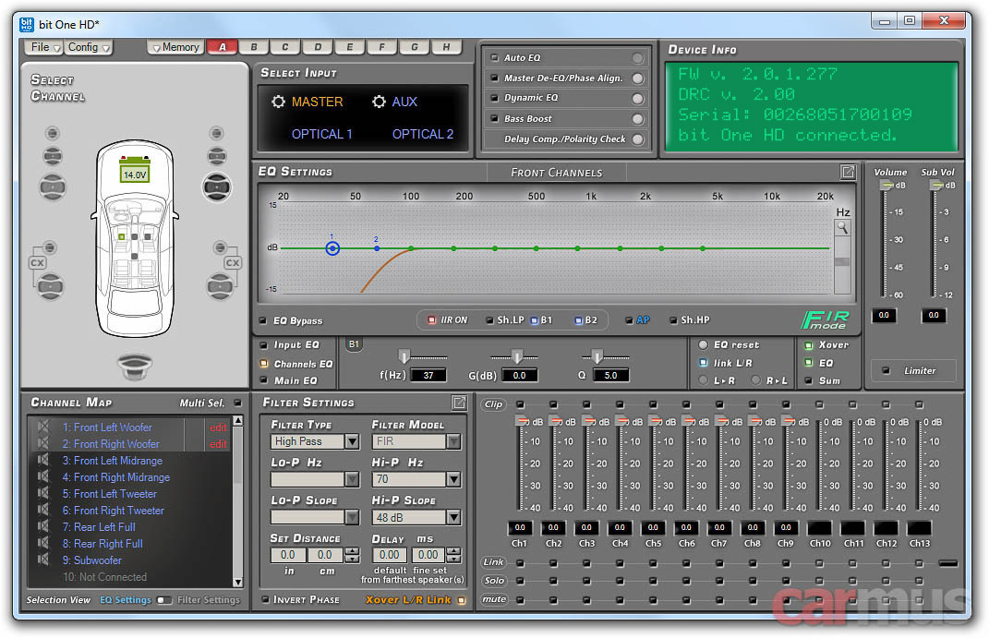Select the B1 band button
Image resolution: width=989 pixels, height=638 pixels.
(354, 344)
